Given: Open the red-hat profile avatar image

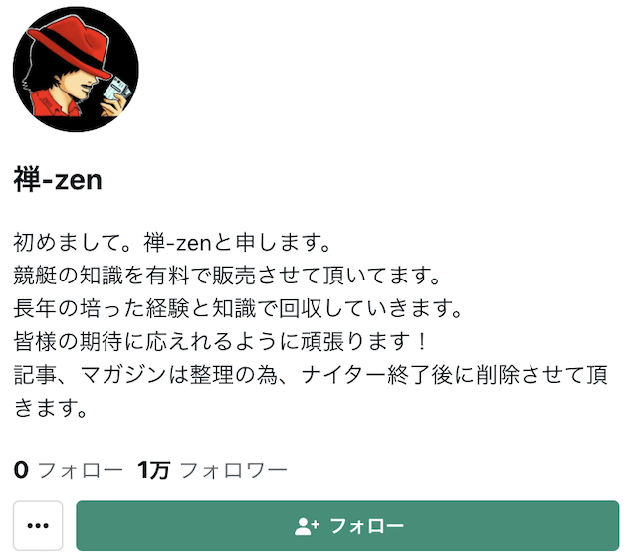Looking at the screenshot, I should click(x=76, y=69).
